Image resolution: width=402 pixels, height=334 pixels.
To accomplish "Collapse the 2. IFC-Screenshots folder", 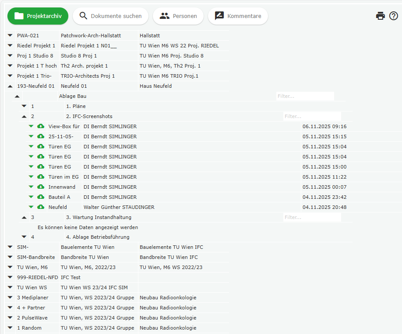I will [x=24, y=116].
